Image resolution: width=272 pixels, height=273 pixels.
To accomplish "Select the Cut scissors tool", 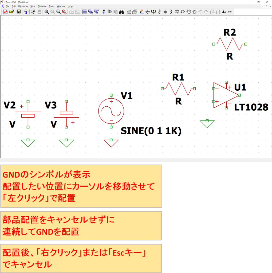I will [x=104, y=12].
